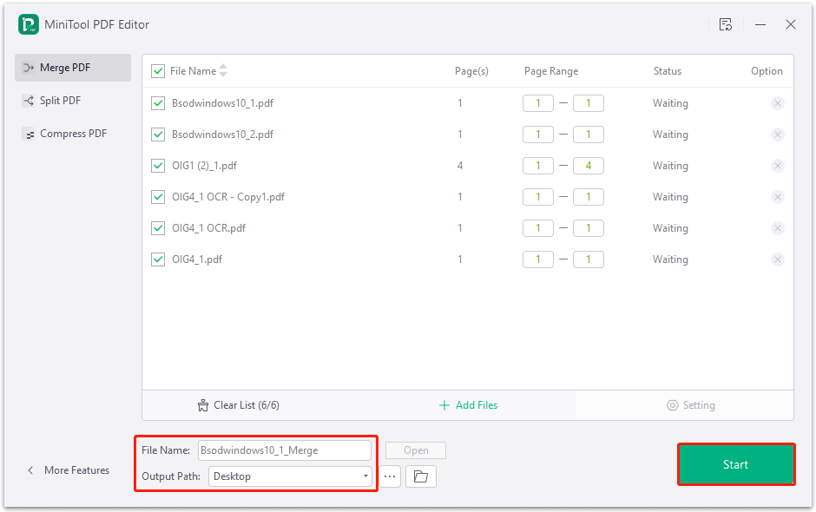Image resolution: width=816 pixels, height=512 pixels.
Task: Start merging with the green Start button
Action: coord(736,464)
